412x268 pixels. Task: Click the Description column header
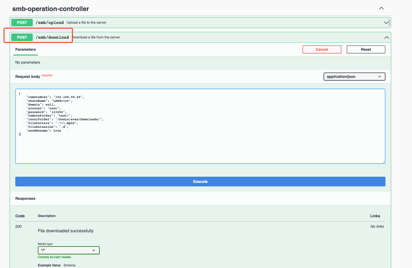(x=47, y=216)
